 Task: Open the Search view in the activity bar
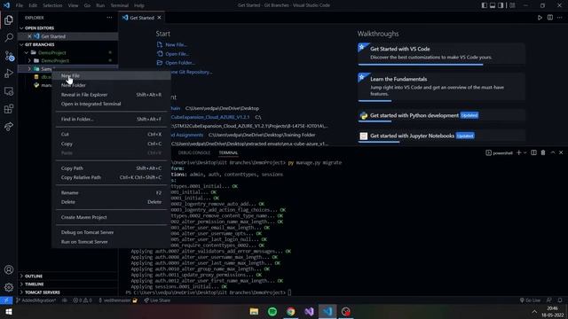pyautogui.click(x=9, y=37)
